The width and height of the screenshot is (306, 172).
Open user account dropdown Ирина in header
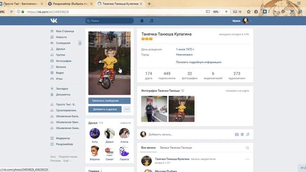point(241,21)
